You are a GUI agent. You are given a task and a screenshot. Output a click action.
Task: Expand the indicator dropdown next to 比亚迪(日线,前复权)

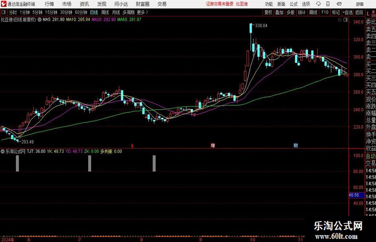(39, 19)
